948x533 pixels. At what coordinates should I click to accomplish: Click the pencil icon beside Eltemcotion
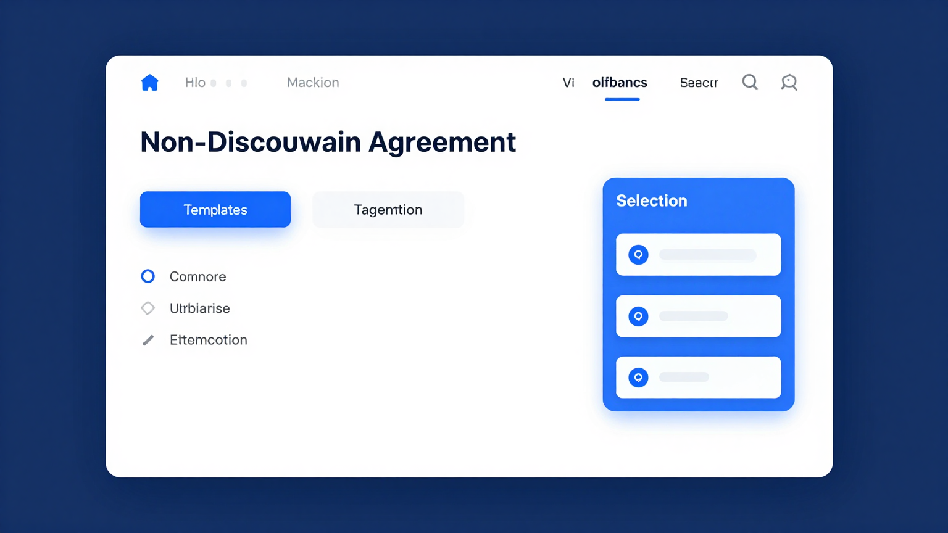pos(148,340)
